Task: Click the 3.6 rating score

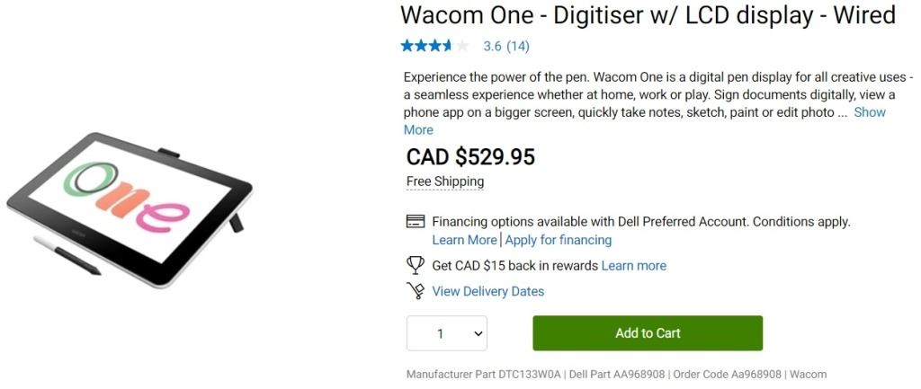Action: click(x=492, y=46)
